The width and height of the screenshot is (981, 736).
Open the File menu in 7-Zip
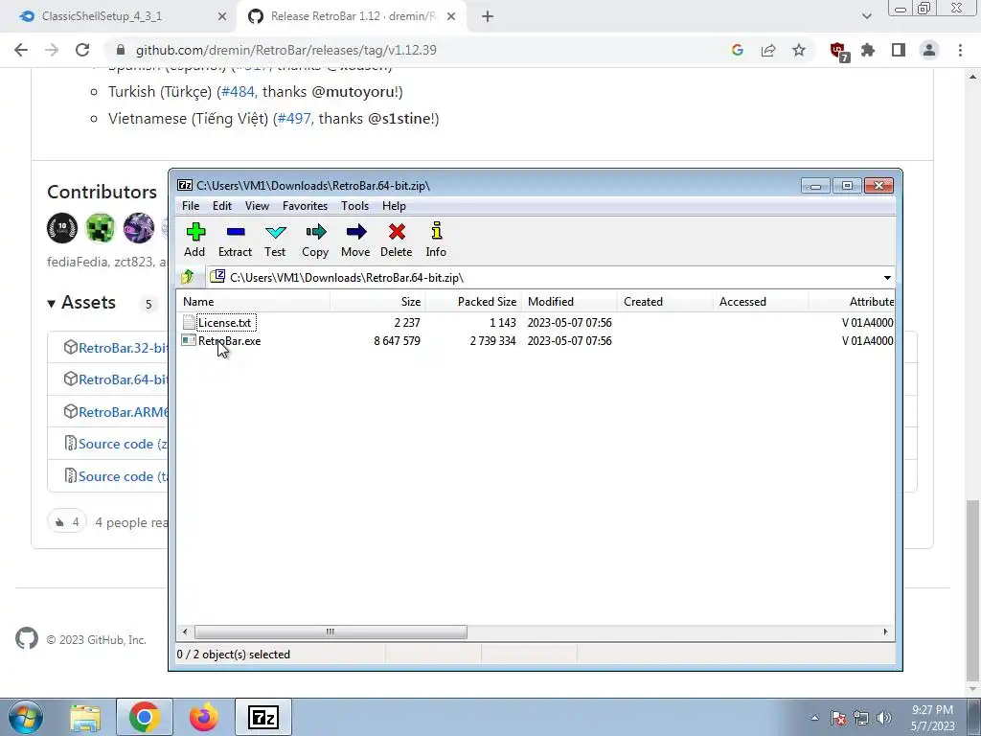(191, 206)
